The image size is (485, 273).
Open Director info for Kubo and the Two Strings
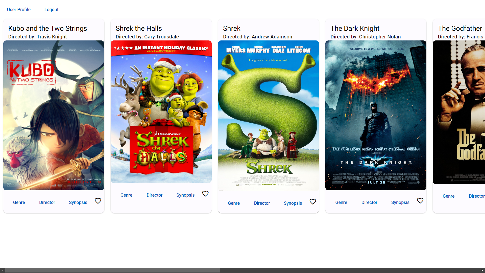click(x=47, y=202)
